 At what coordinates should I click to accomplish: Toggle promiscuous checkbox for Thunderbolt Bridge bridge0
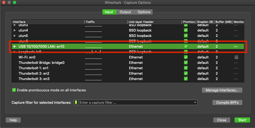(186, 63)
